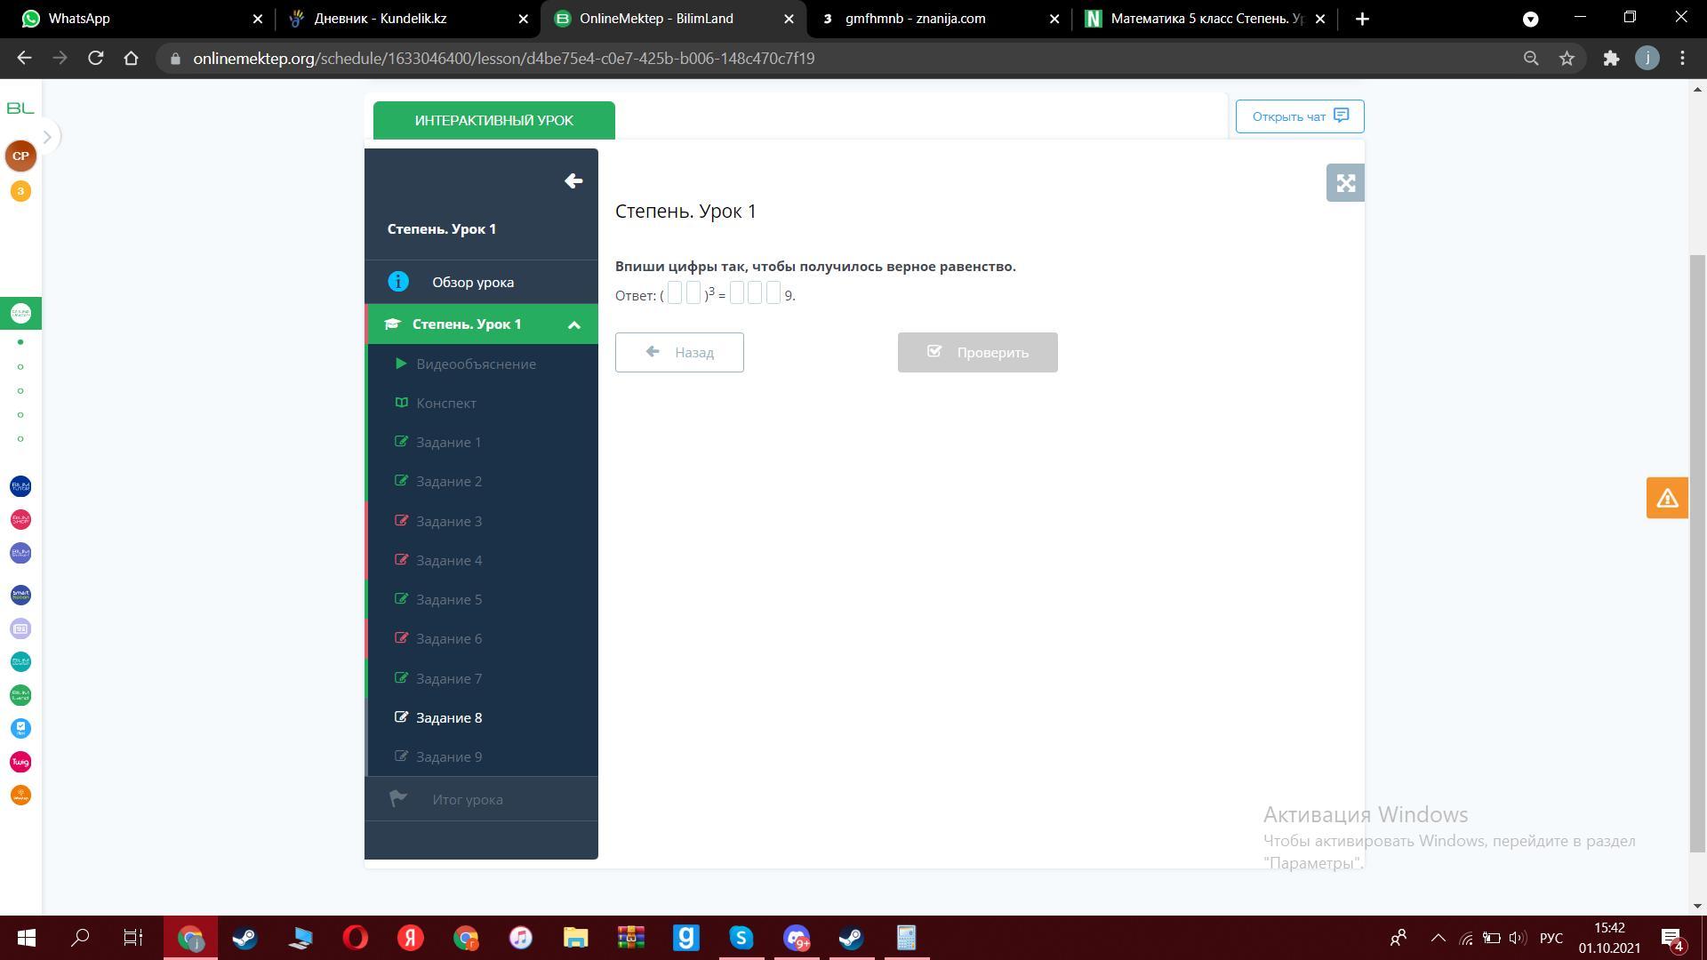Click the Twig icon in the left sidebar
This screenshot has height=960, width=1707.
(20, 762)
